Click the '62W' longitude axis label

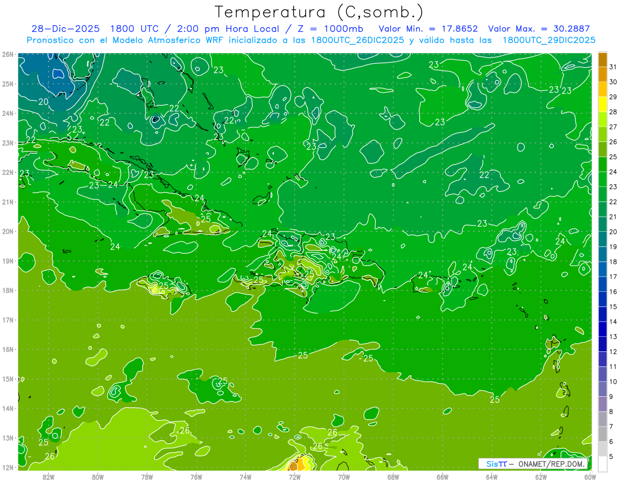541,477
